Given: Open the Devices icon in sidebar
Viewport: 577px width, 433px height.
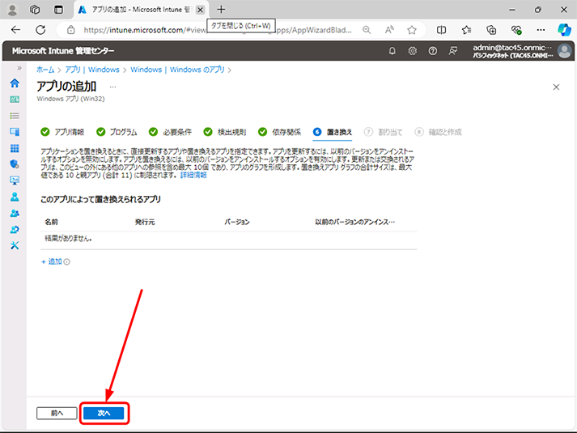Looking at the screenshot, I should [15, 132].
